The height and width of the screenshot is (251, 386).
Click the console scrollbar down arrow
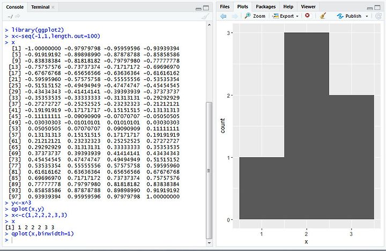209,243
